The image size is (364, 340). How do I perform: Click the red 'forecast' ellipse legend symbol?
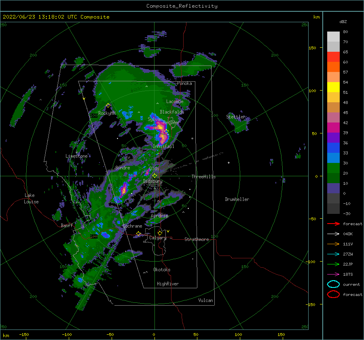333,294
